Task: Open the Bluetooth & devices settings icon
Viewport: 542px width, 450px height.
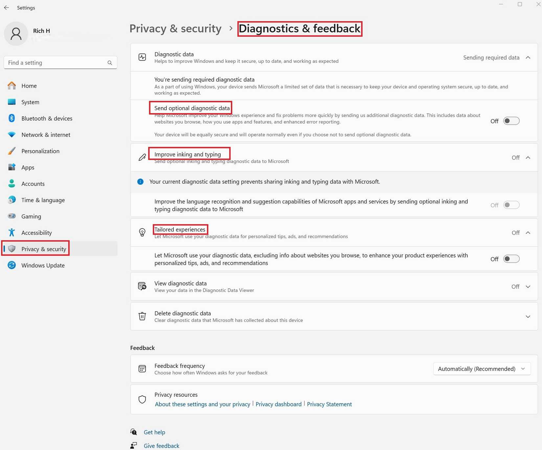Action: point(11,118)
